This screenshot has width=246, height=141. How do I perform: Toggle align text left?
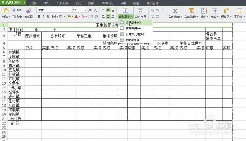(103, 16)
